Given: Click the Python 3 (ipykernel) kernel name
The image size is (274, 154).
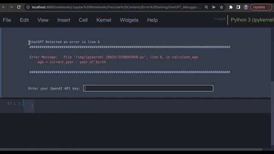Looking at the screenshot, I should 252,20.
